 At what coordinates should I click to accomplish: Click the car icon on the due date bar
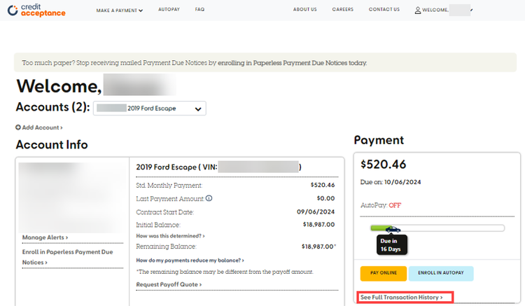pyautogui.click(x=392, y=228)
